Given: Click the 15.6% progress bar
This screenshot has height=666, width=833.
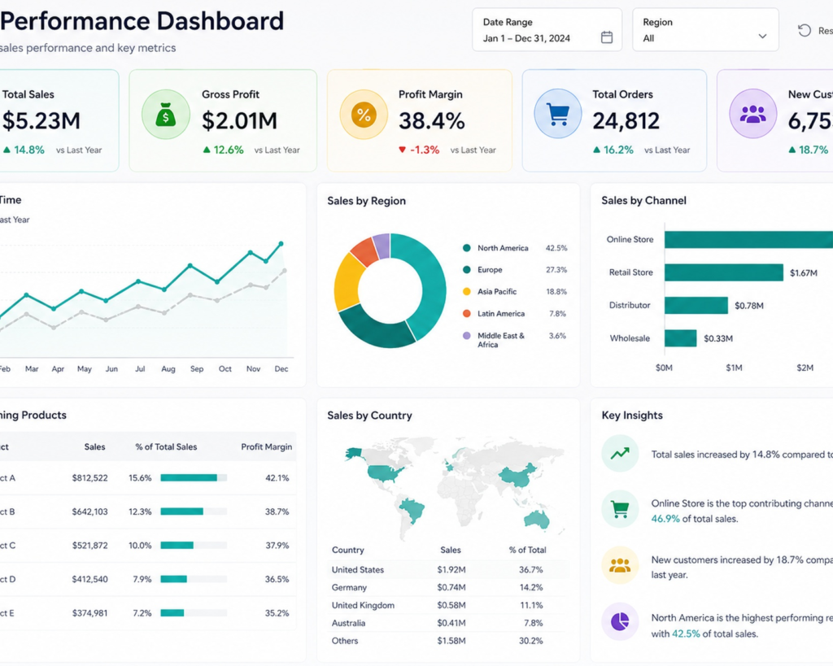Looking at the screenshot, I should (194, 477).
